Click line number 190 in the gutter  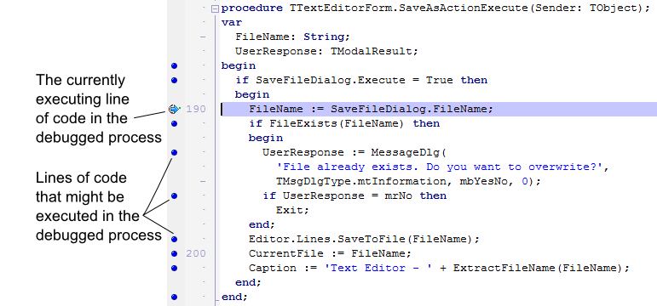[x=196, y=109]
